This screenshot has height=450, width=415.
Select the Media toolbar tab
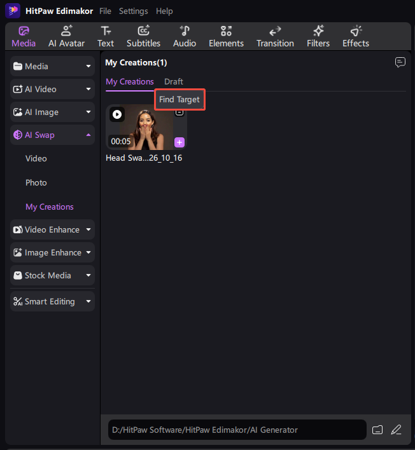pos(24,37)
